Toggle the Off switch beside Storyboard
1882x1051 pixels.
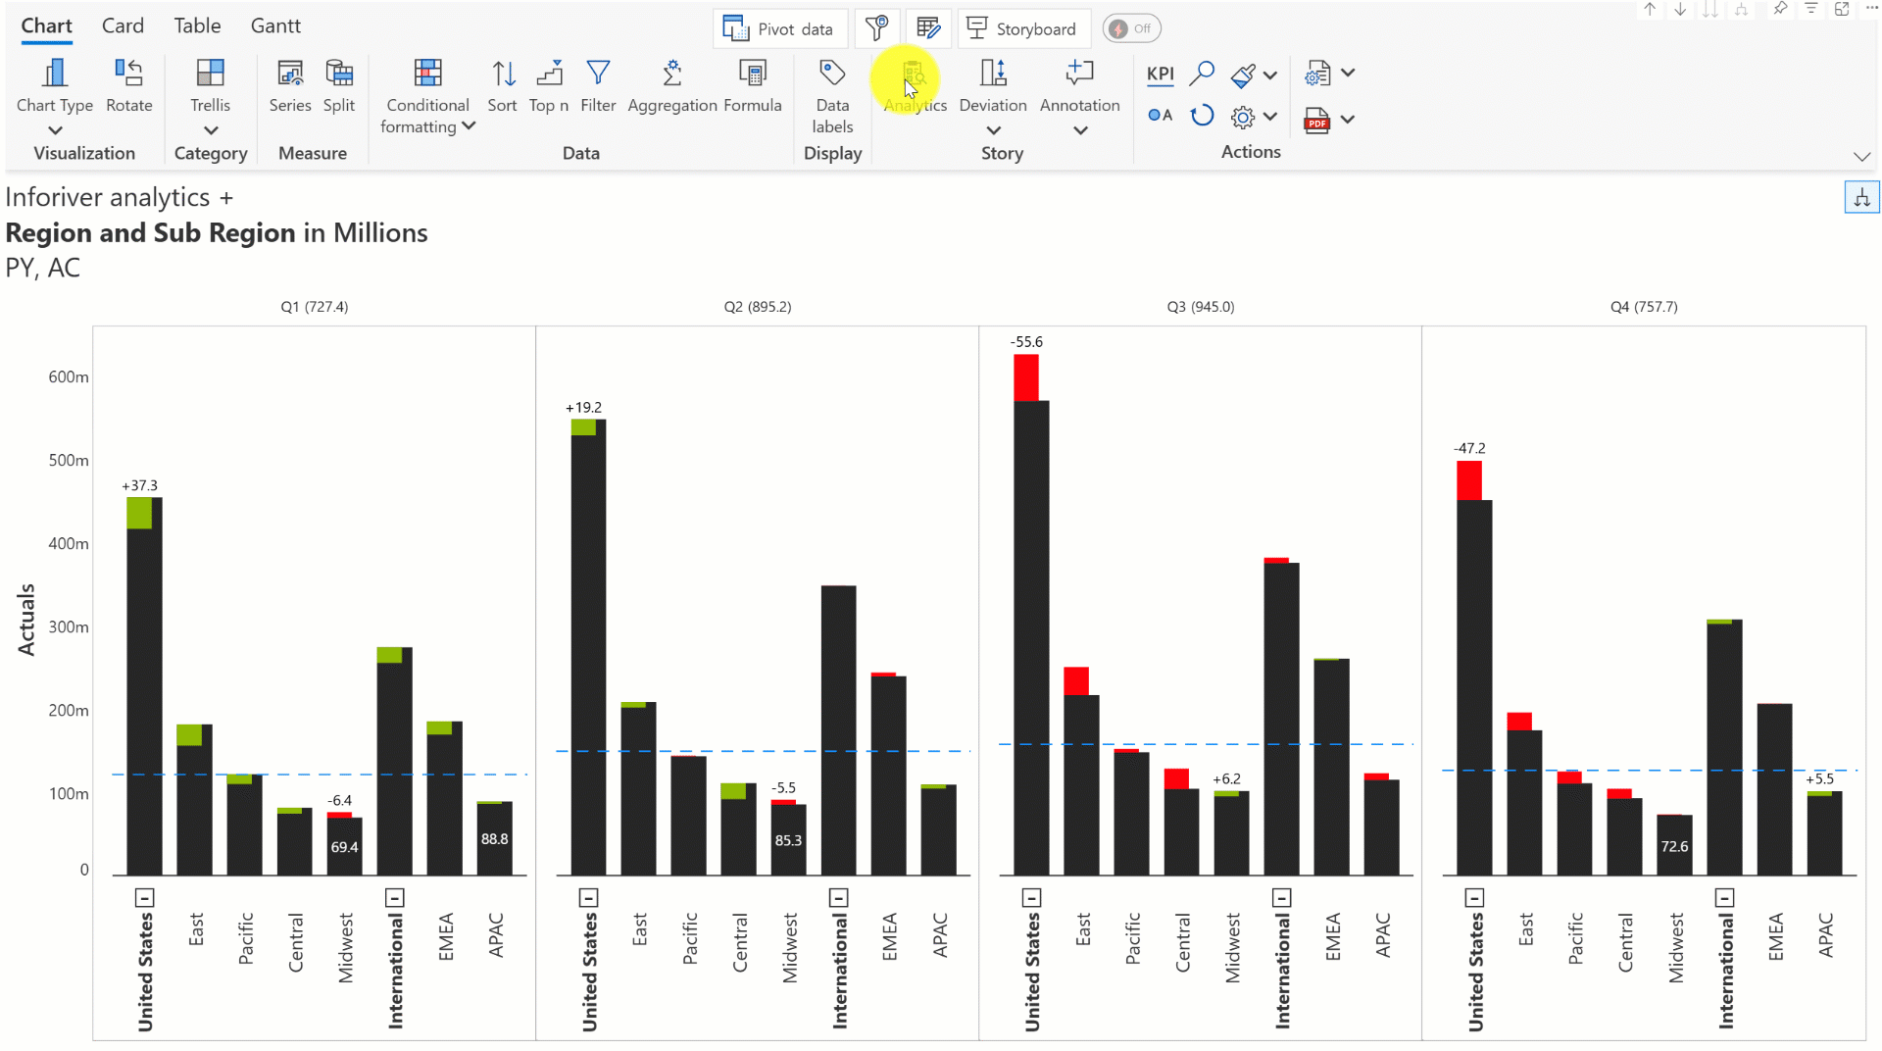coord(1131,28)
